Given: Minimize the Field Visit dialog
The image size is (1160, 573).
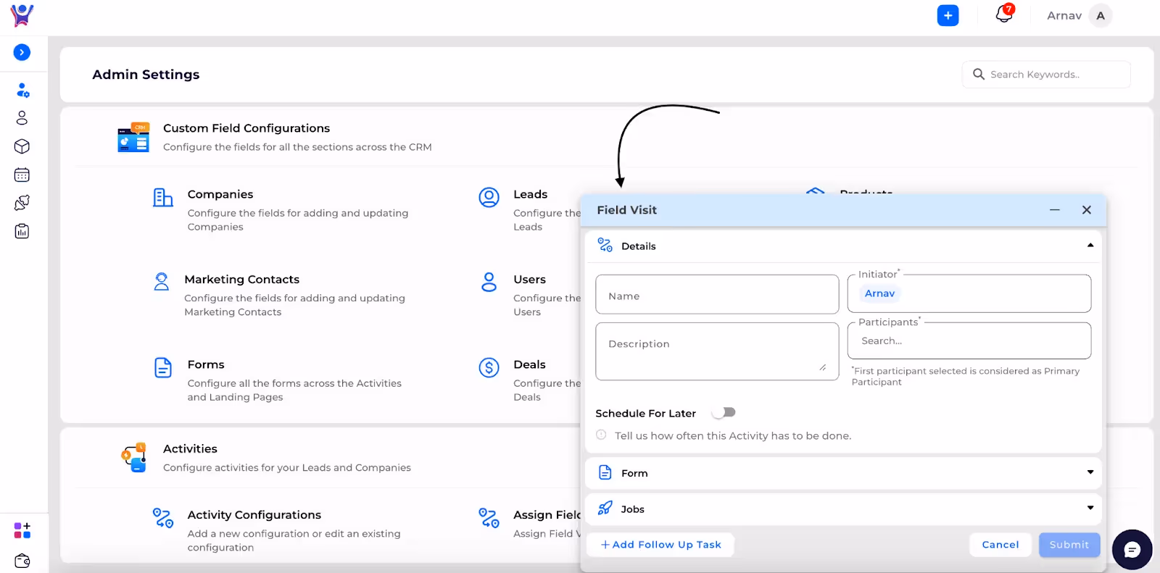Looking at the screenshot, I should tap(1055, 210).
